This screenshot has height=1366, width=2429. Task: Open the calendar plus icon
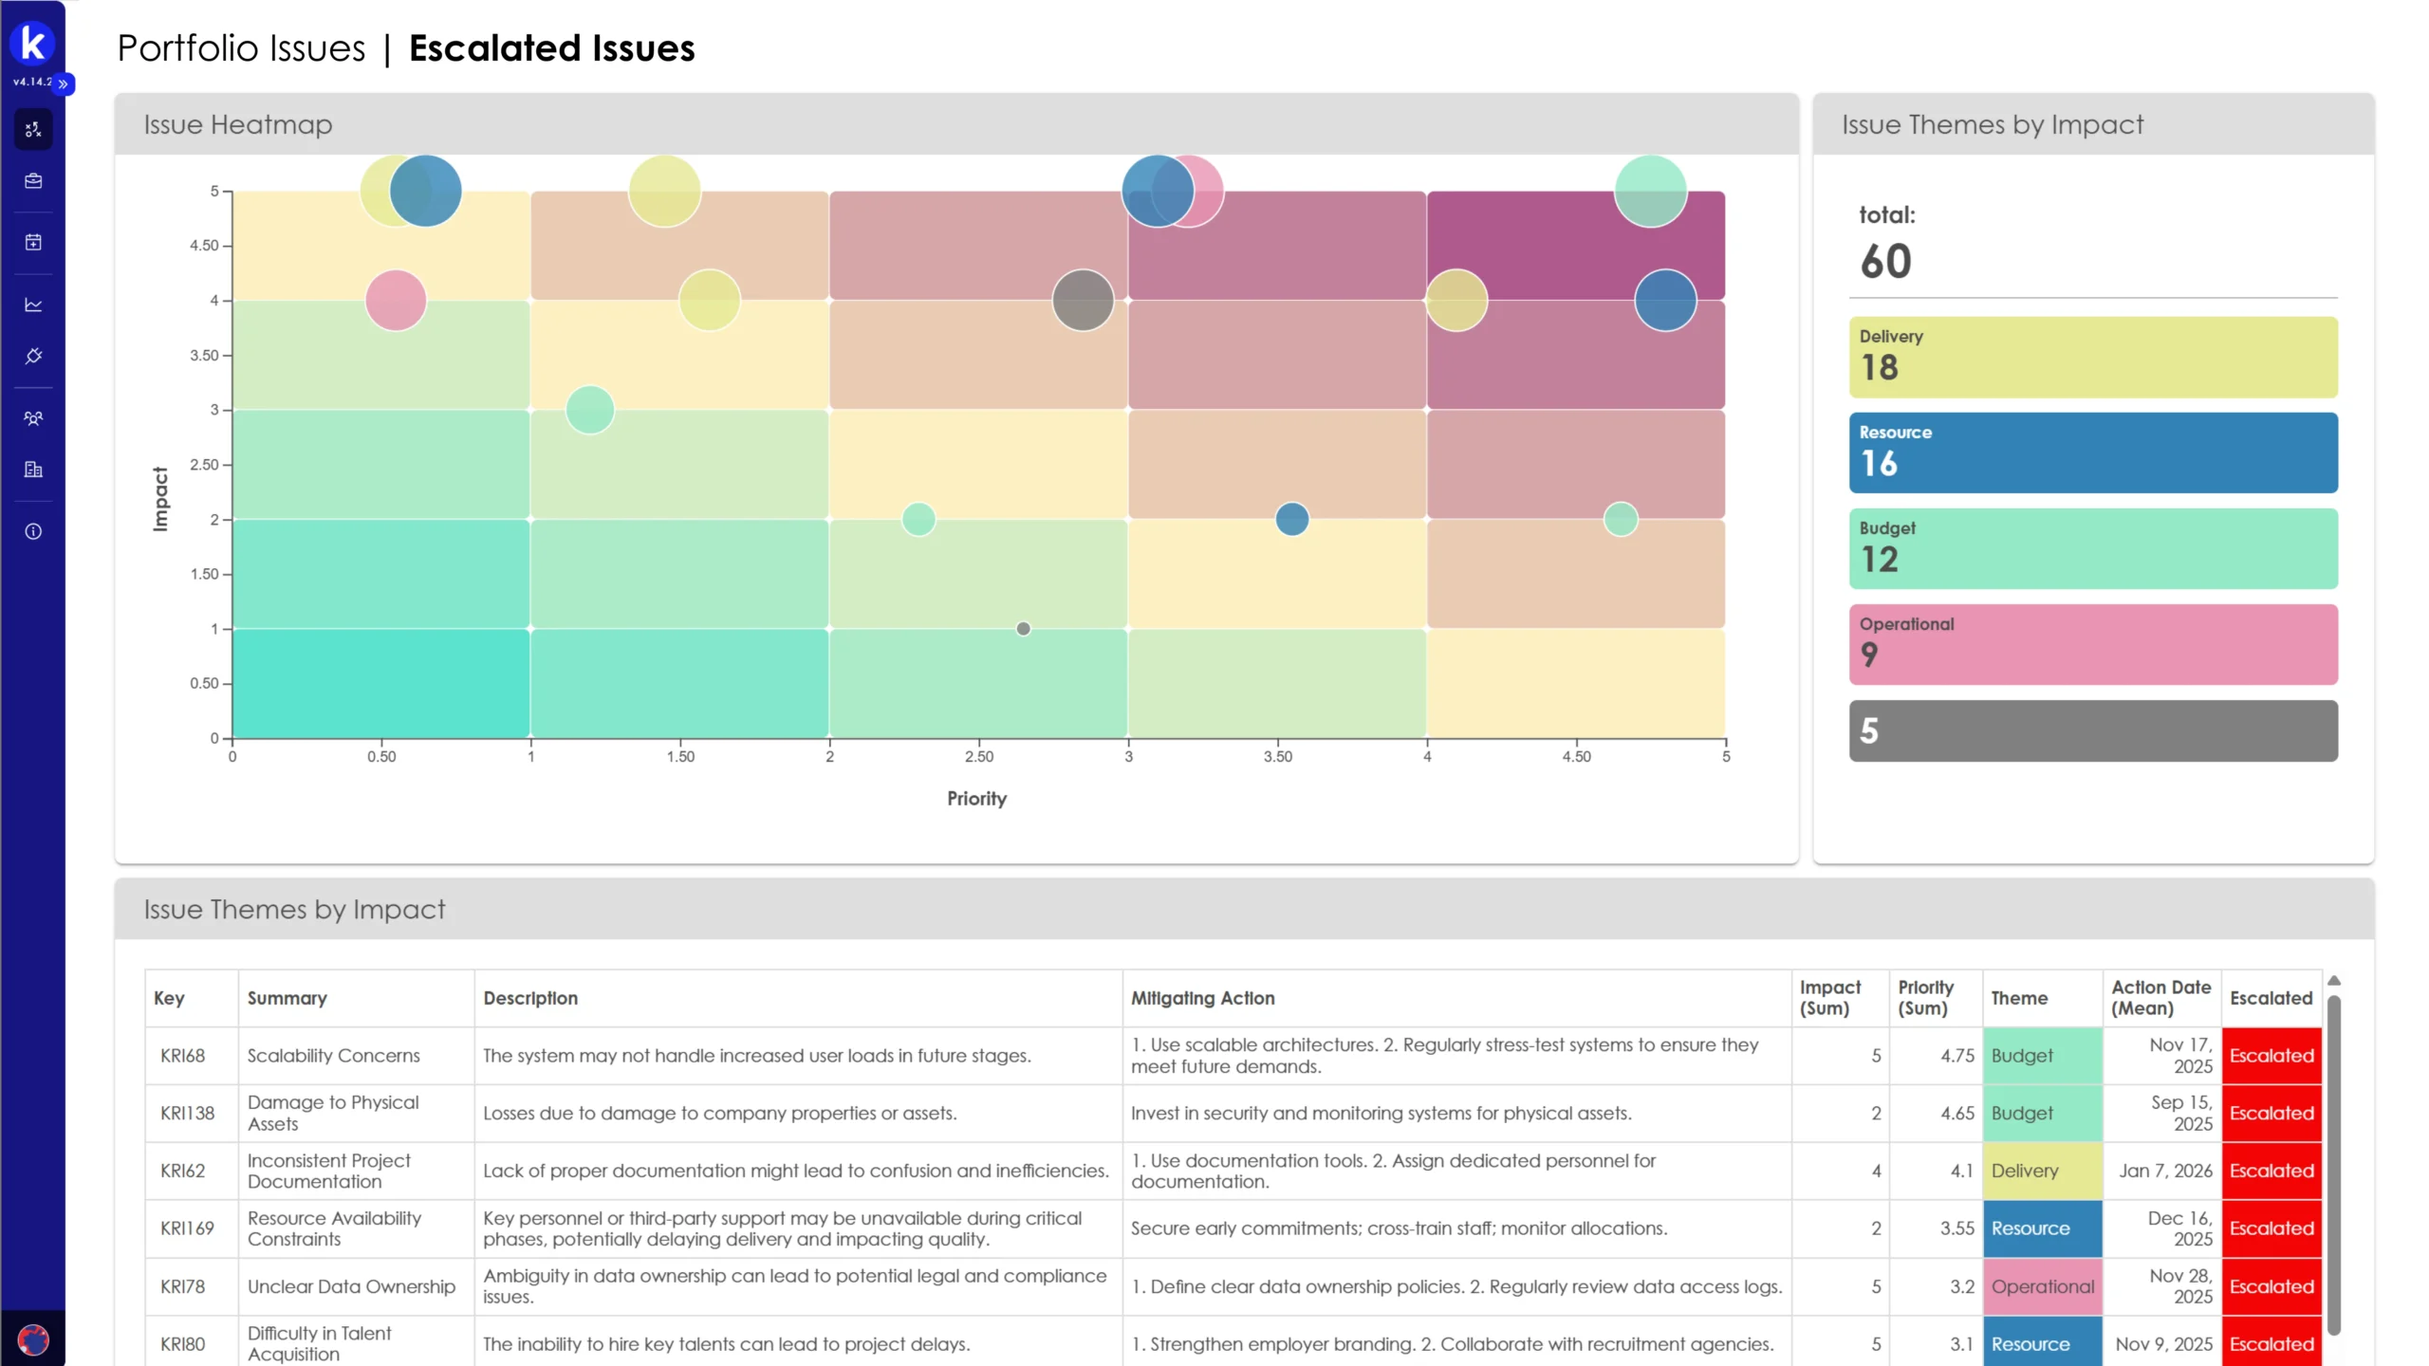tap(33, 243)
